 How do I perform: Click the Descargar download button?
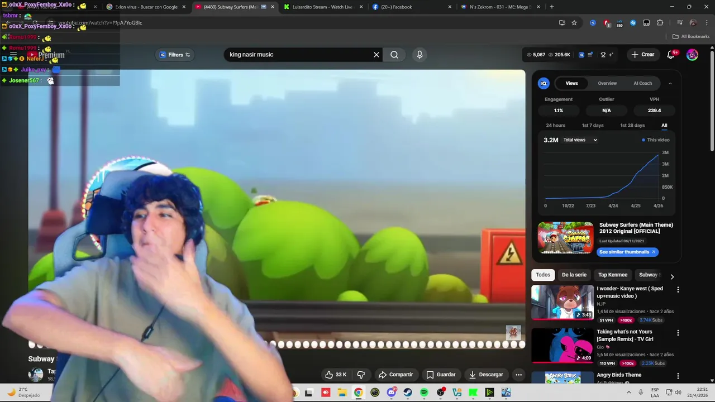486,375
